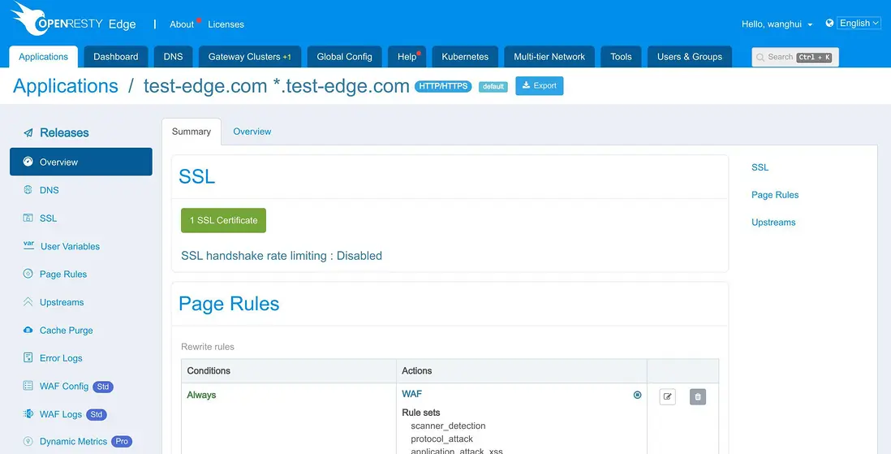Click the Rewrite rules label
This screenshot has height=454, width=891.
click(x=208, y=347)
